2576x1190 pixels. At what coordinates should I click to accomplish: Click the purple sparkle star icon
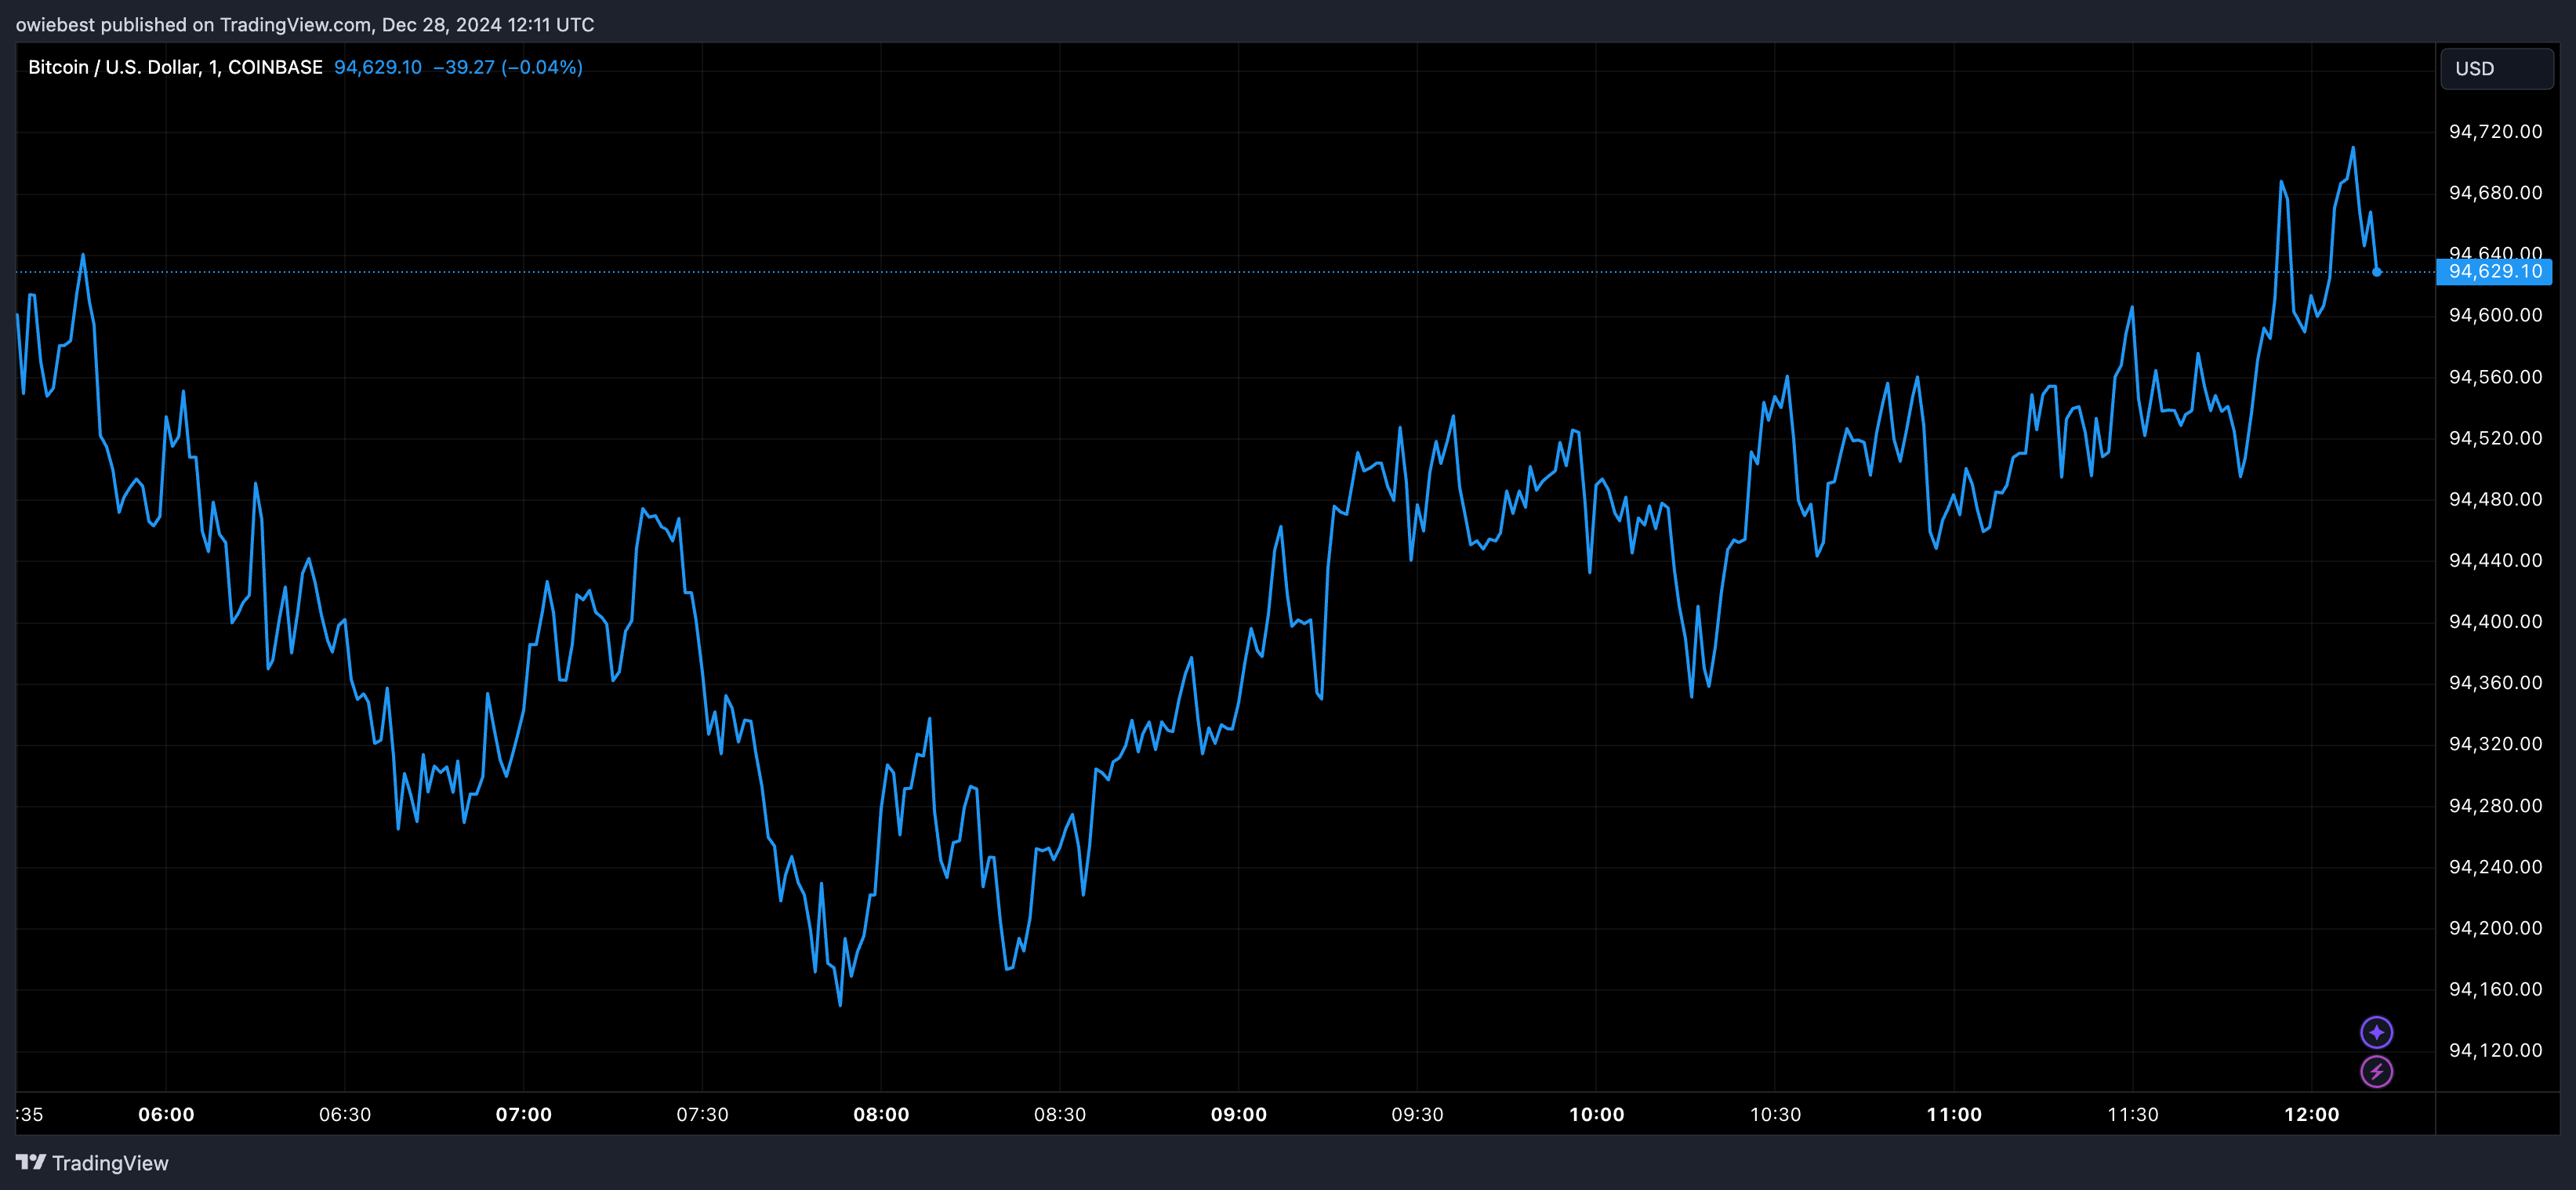point(2376,1031)
